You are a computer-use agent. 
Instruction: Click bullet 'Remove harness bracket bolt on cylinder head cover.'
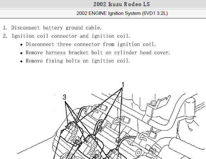pos(98,53)
